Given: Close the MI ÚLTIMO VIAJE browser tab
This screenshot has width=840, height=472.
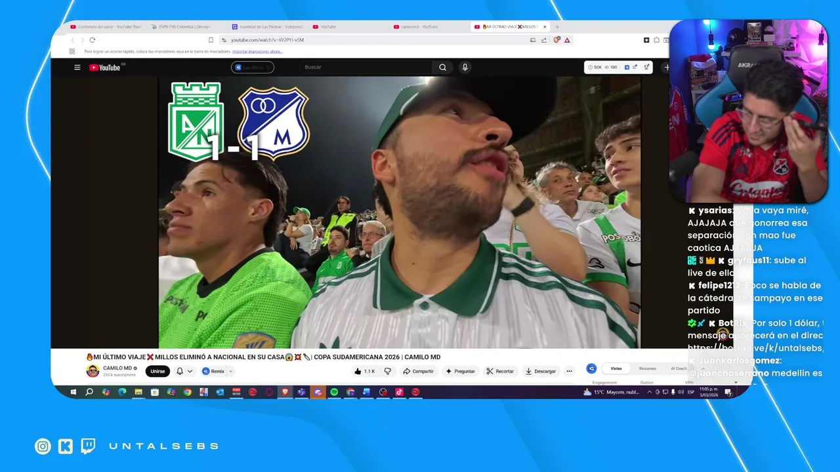Looking at the screenshot, I should pos(545,27).
